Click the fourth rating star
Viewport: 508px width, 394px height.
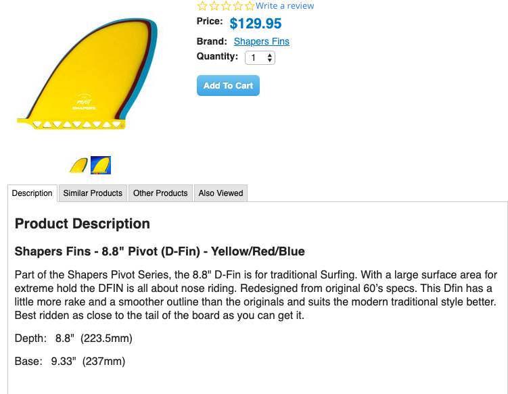tap(237, 5)
